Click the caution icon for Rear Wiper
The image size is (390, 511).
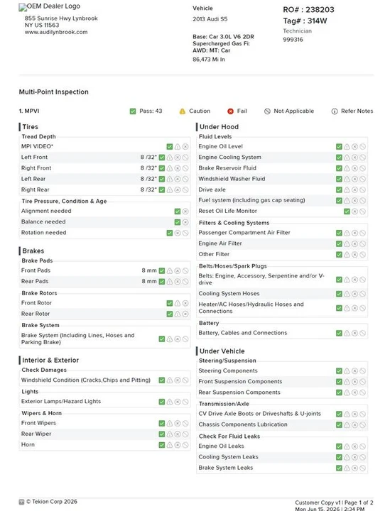point(170,434)
